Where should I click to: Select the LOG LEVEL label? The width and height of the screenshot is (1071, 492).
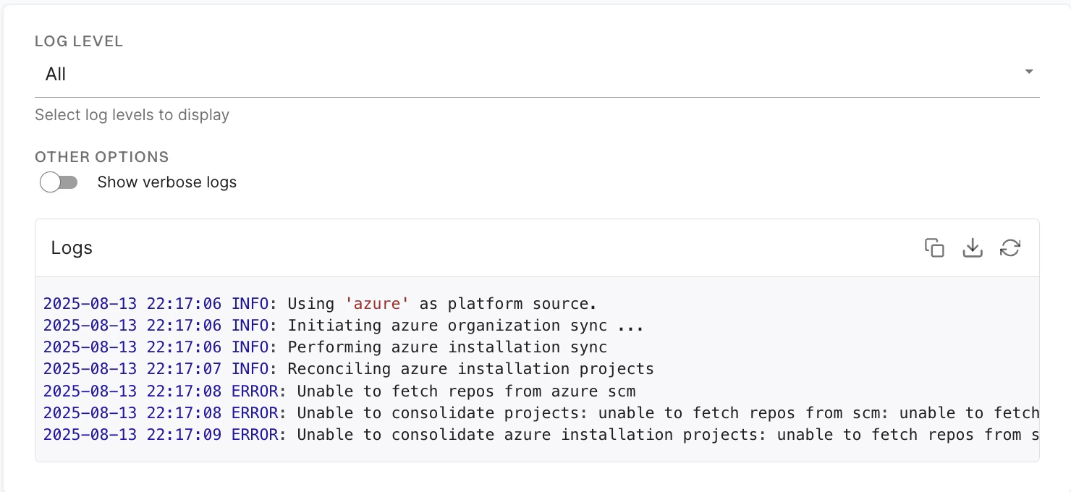tap(79, 41)
